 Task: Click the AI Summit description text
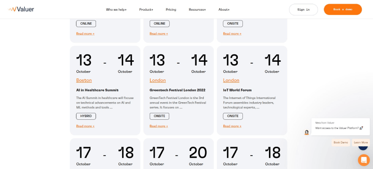point(105,103)
